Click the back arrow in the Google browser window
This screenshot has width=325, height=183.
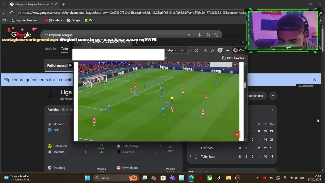[4, 13]
